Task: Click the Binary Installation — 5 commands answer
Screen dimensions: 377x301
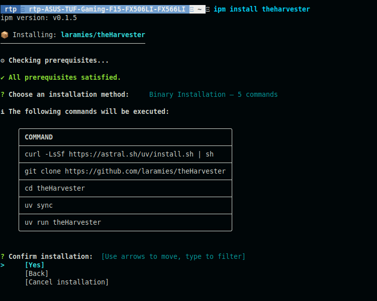Action: point(213,95)
